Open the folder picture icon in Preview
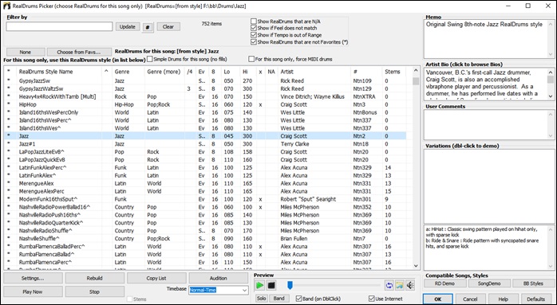 [x=400, y=285]
